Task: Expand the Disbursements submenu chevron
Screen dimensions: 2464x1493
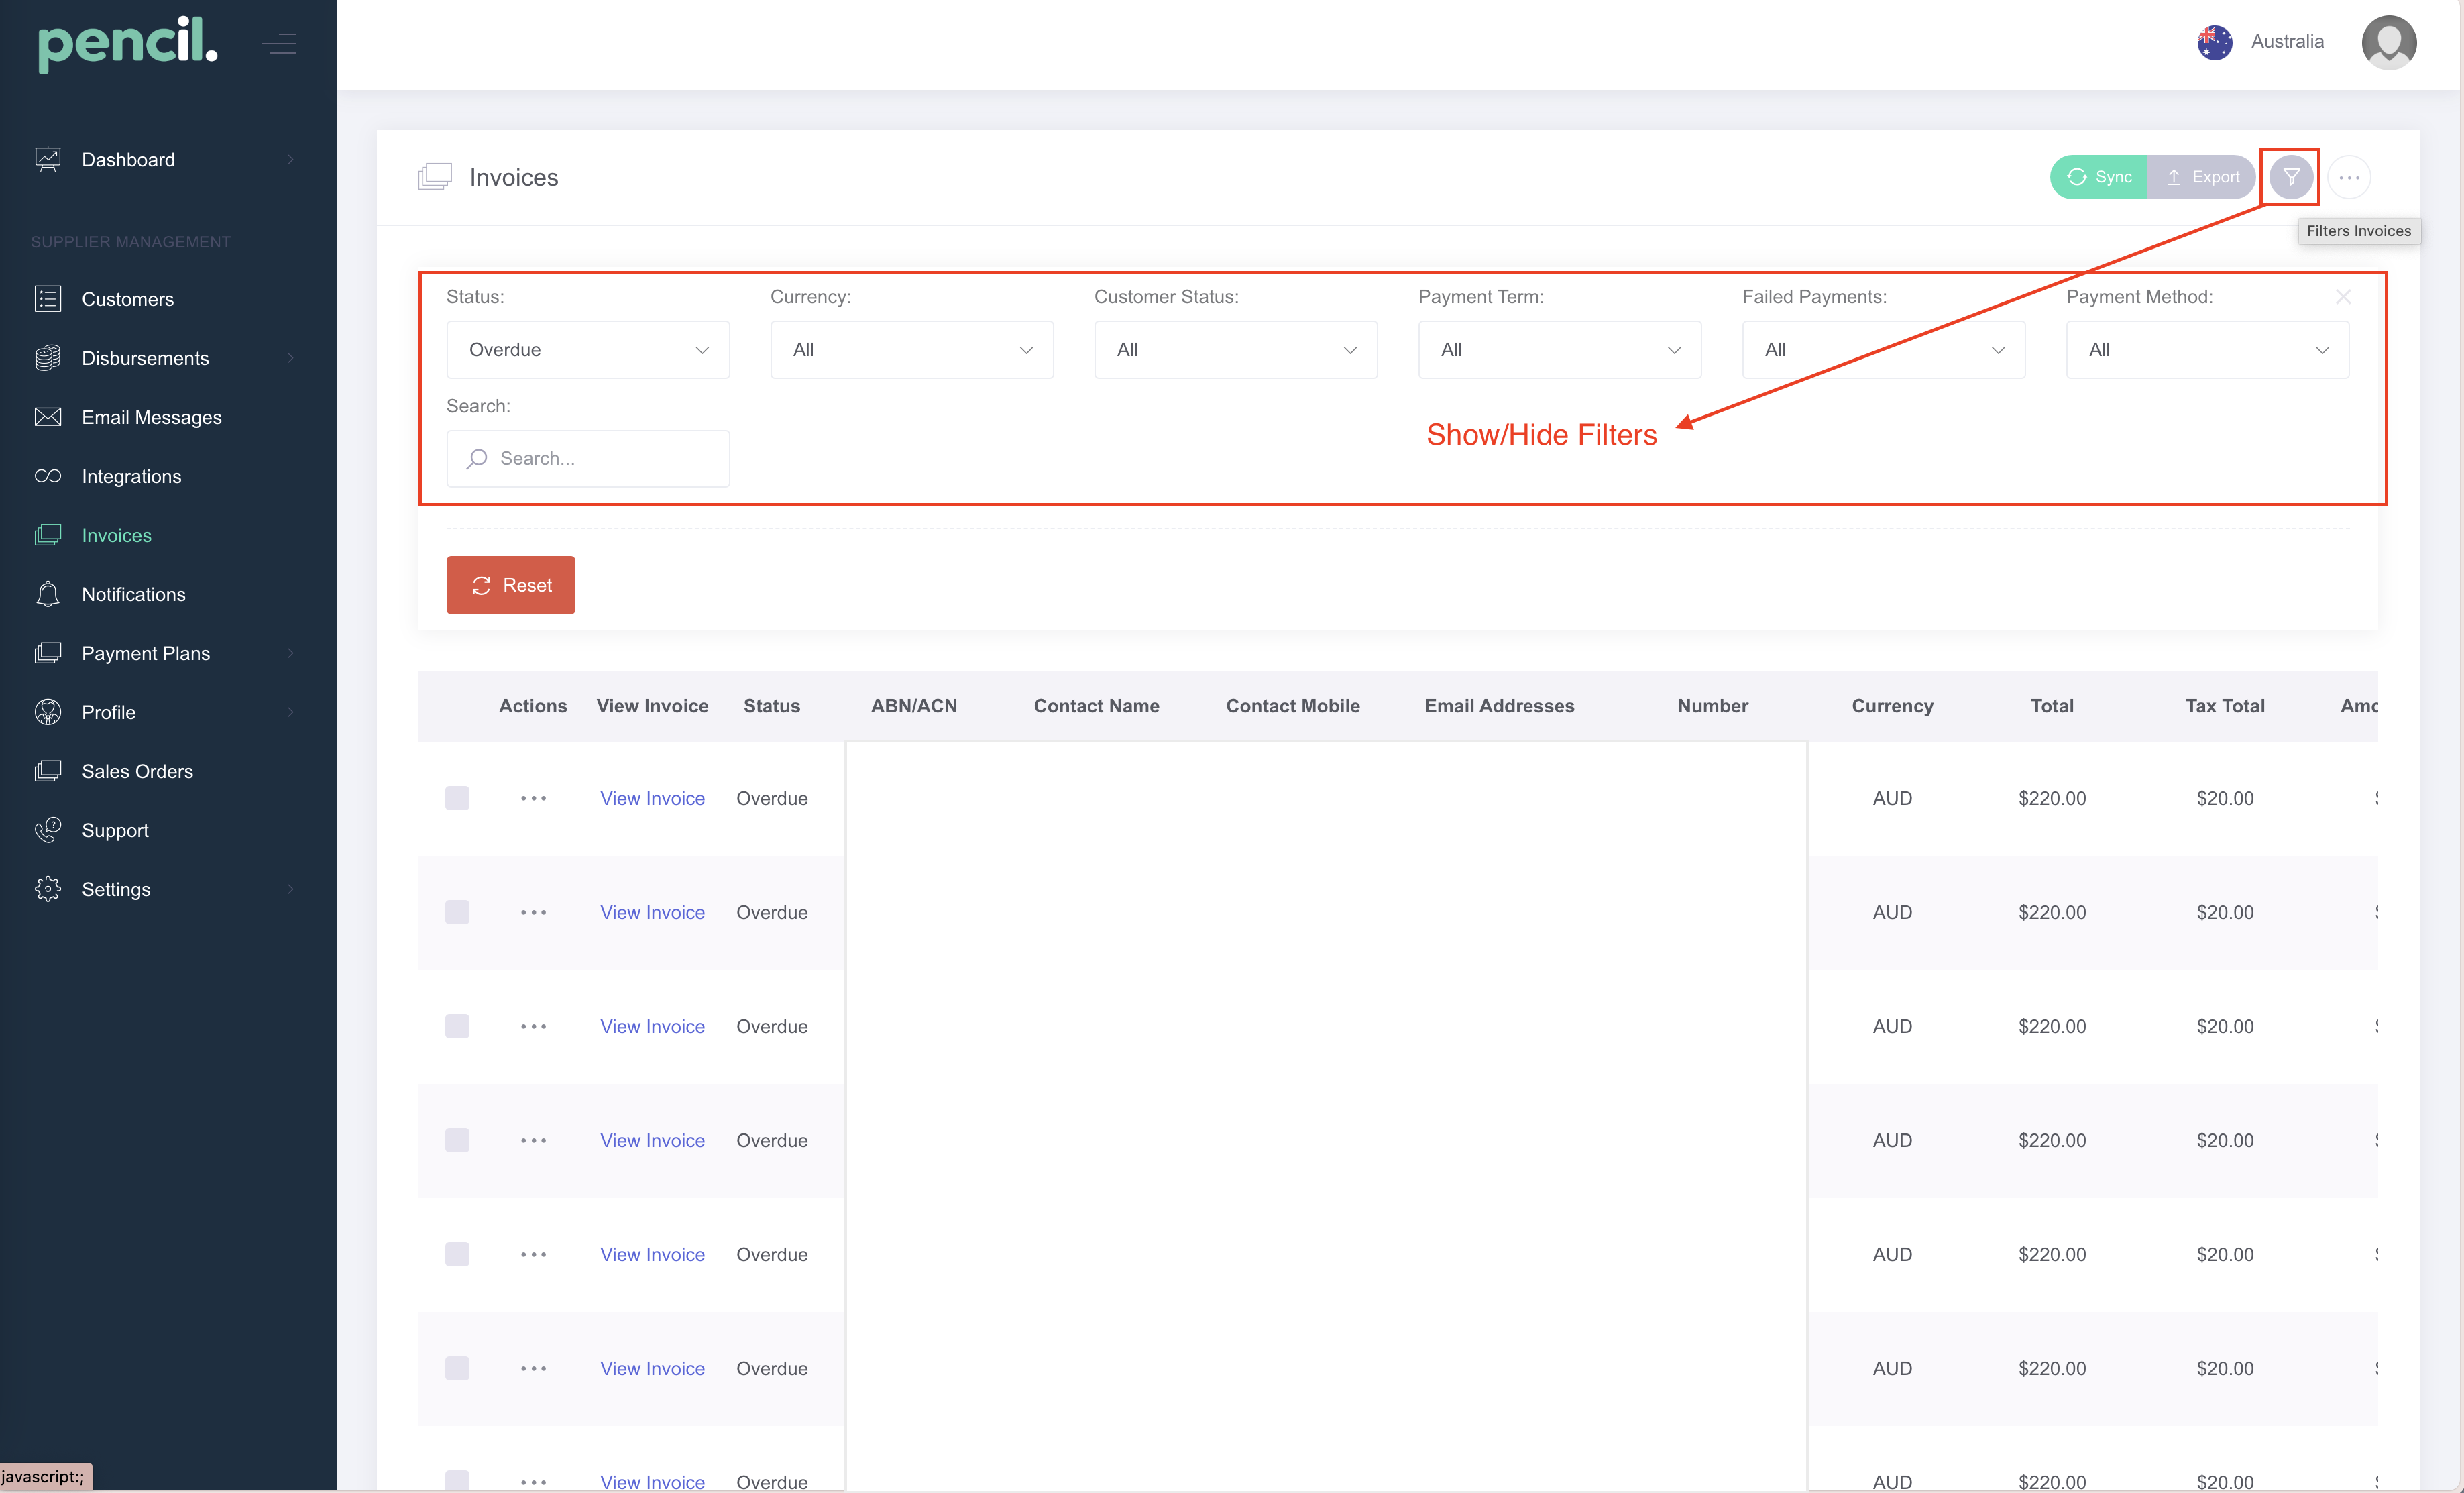Action: pyautogui.click(x=291, y=358)
